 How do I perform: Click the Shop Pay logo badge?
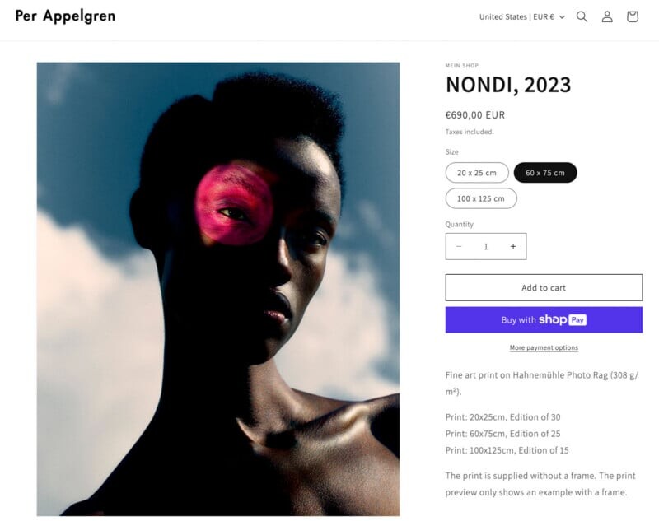coord(563,320)
